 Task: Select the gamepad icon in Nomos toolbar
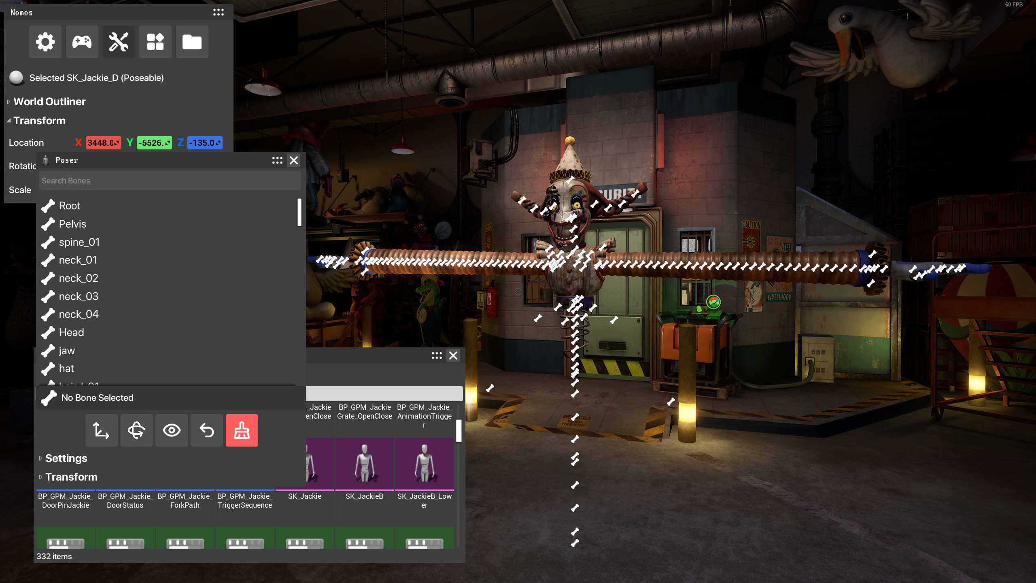(x=82, y=41)
